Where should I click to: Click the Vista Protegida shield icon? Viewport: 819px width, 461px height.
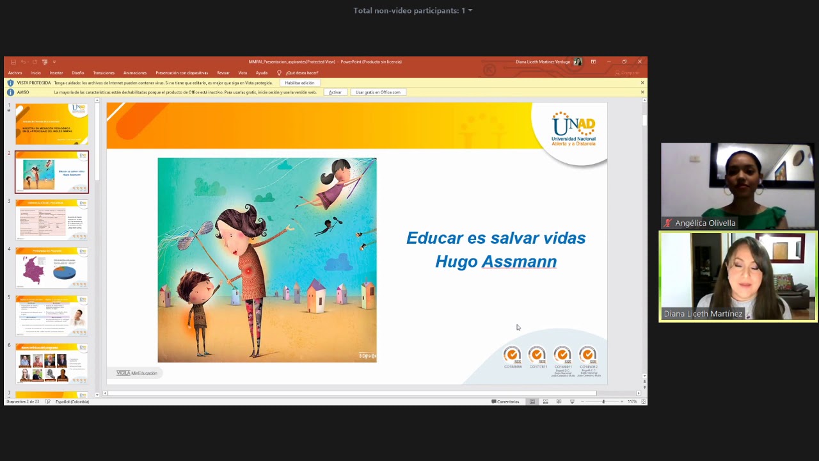point(10,83)
